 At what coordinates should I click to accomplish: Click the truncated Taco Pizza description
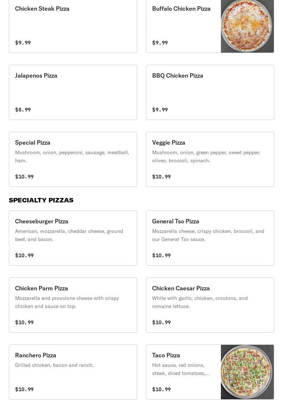coord(181,369)
